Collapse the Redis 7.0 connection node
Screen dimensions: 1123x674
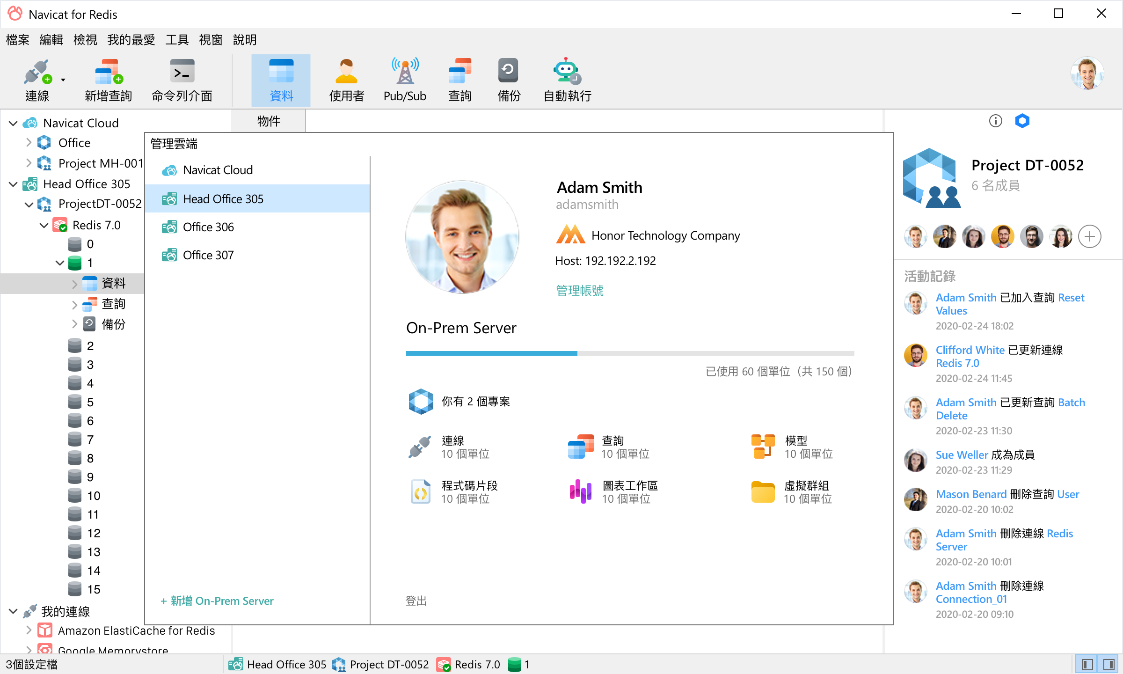point(44,225)
